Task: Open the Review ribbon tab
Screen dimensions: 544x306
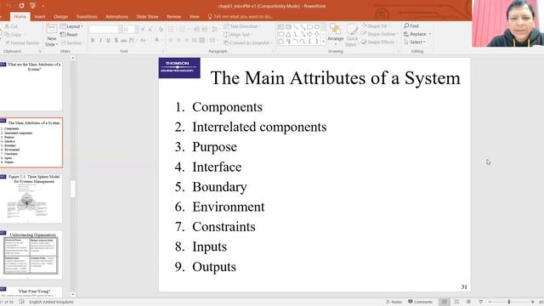Action: click(x=173, y=16)
